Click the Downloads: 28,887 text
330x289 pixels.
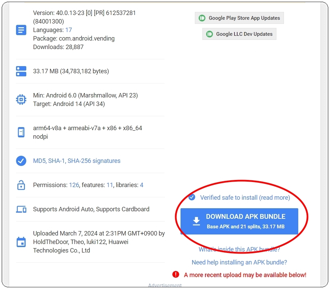(58, 47)
